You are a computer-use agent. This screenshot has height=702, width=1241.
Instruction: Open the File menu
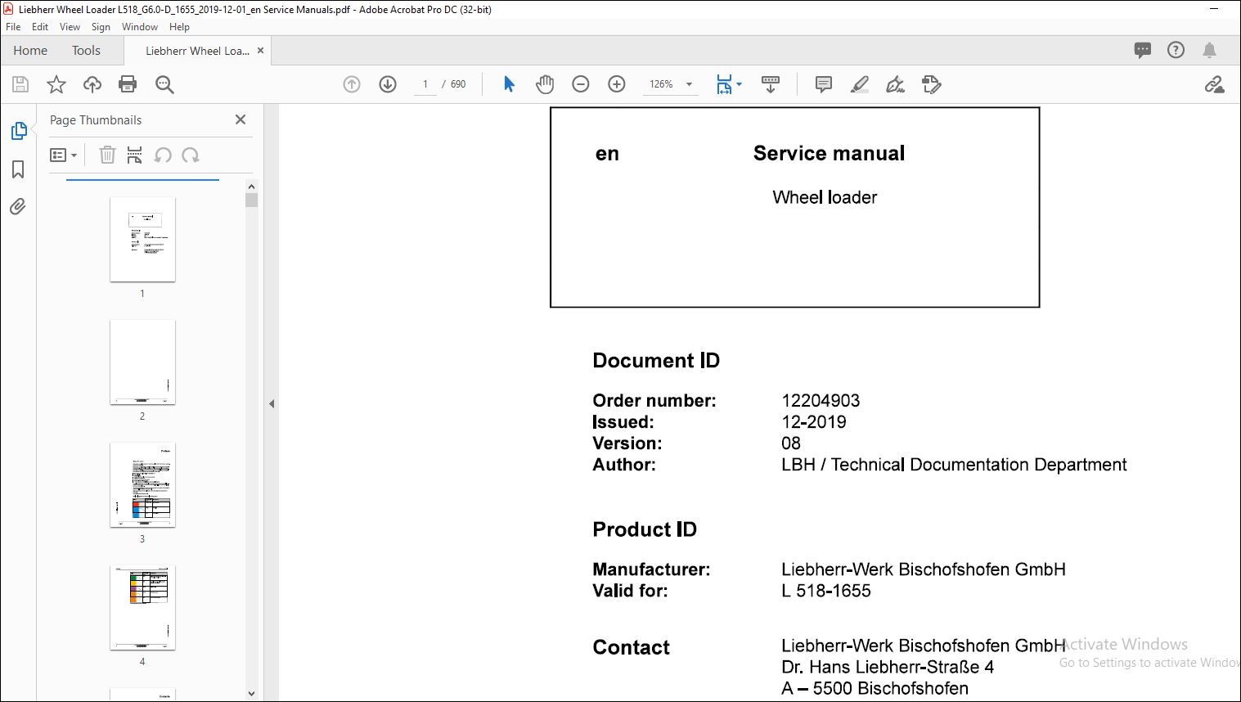(13, 27)
